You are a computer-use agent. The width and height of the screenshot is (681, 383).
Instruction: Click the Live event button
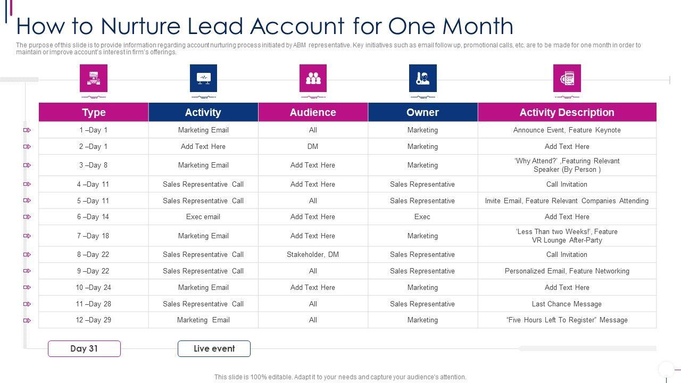(214, 349)
